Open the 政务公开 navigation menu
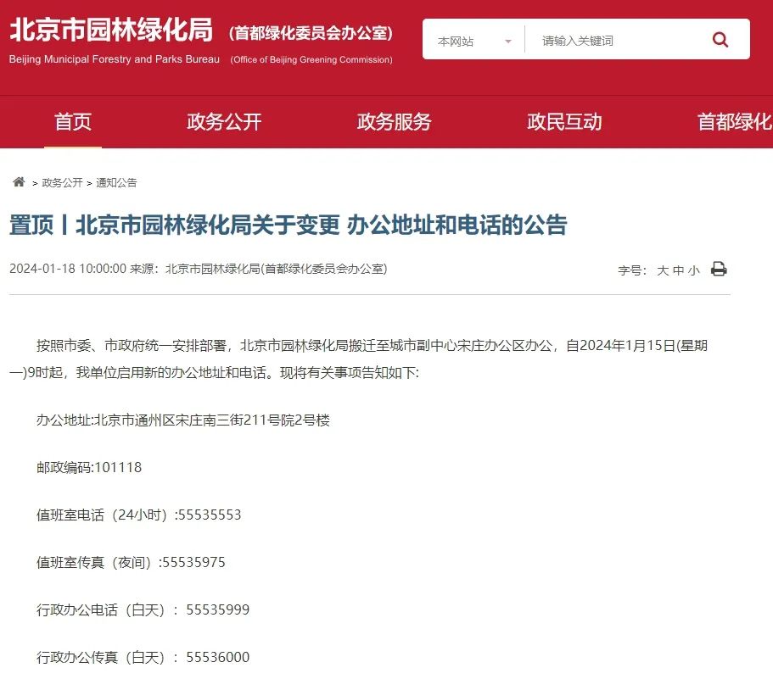Viewport: 773px width, 690px height. [x=224, y=122]
